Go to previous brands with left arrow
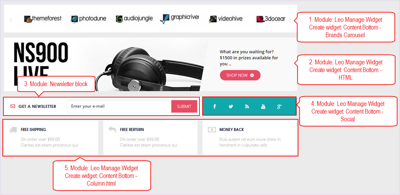Image resolution: width=400 pixels, height=195 pixels. tap(10, 20)
